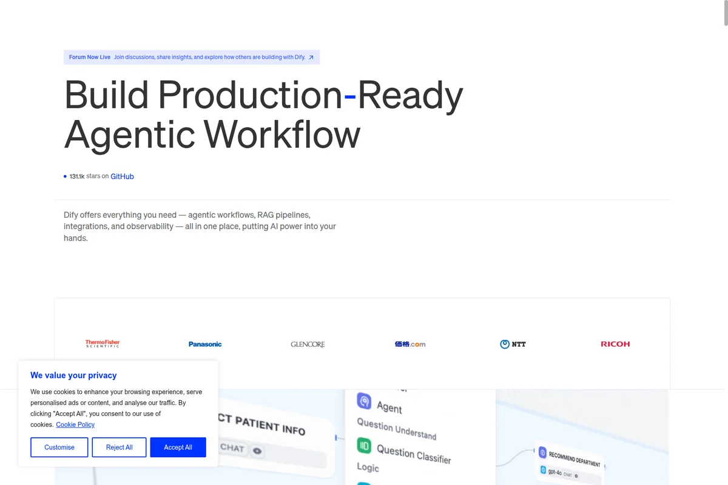Click the Glencore logo
The width and height of the screenshot is (728, 485).
(x=308, y=344)
